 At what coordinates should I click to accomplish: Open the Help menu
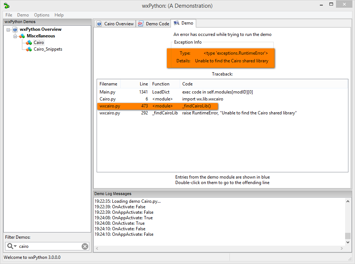click(x=59, y=15)
